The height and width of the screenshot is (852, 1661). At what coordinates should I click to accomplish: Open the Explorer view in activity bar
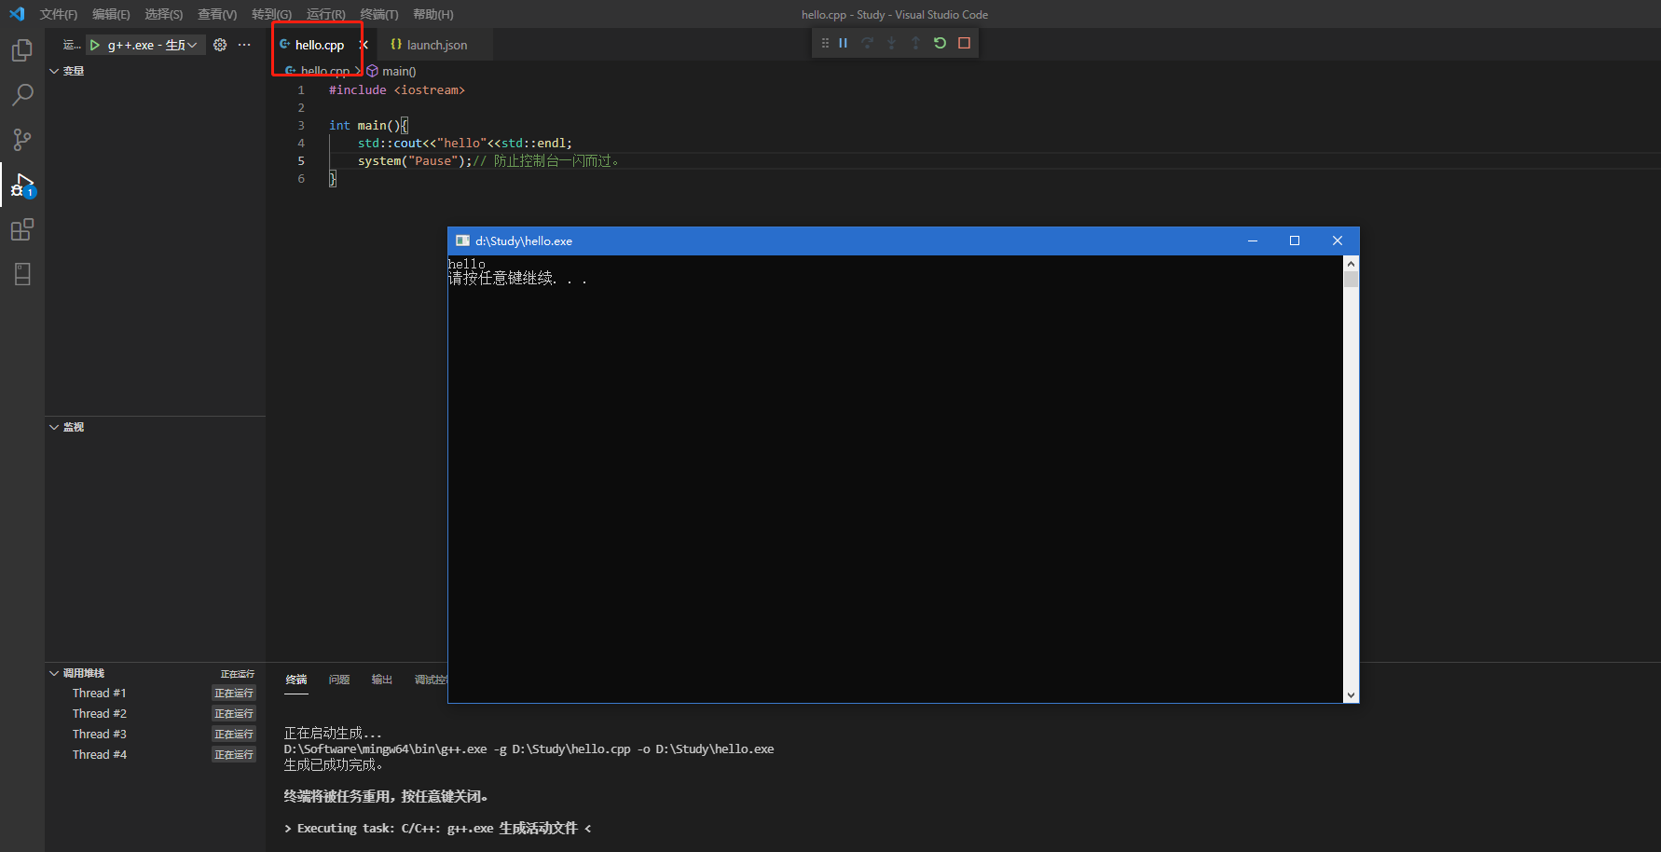pos(22,50)
